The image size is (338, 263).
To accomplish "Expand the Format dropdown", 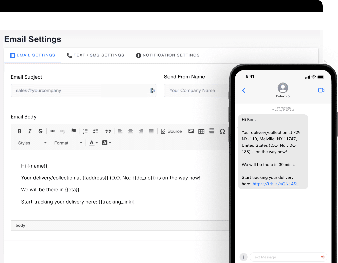I will pos(68,143).
